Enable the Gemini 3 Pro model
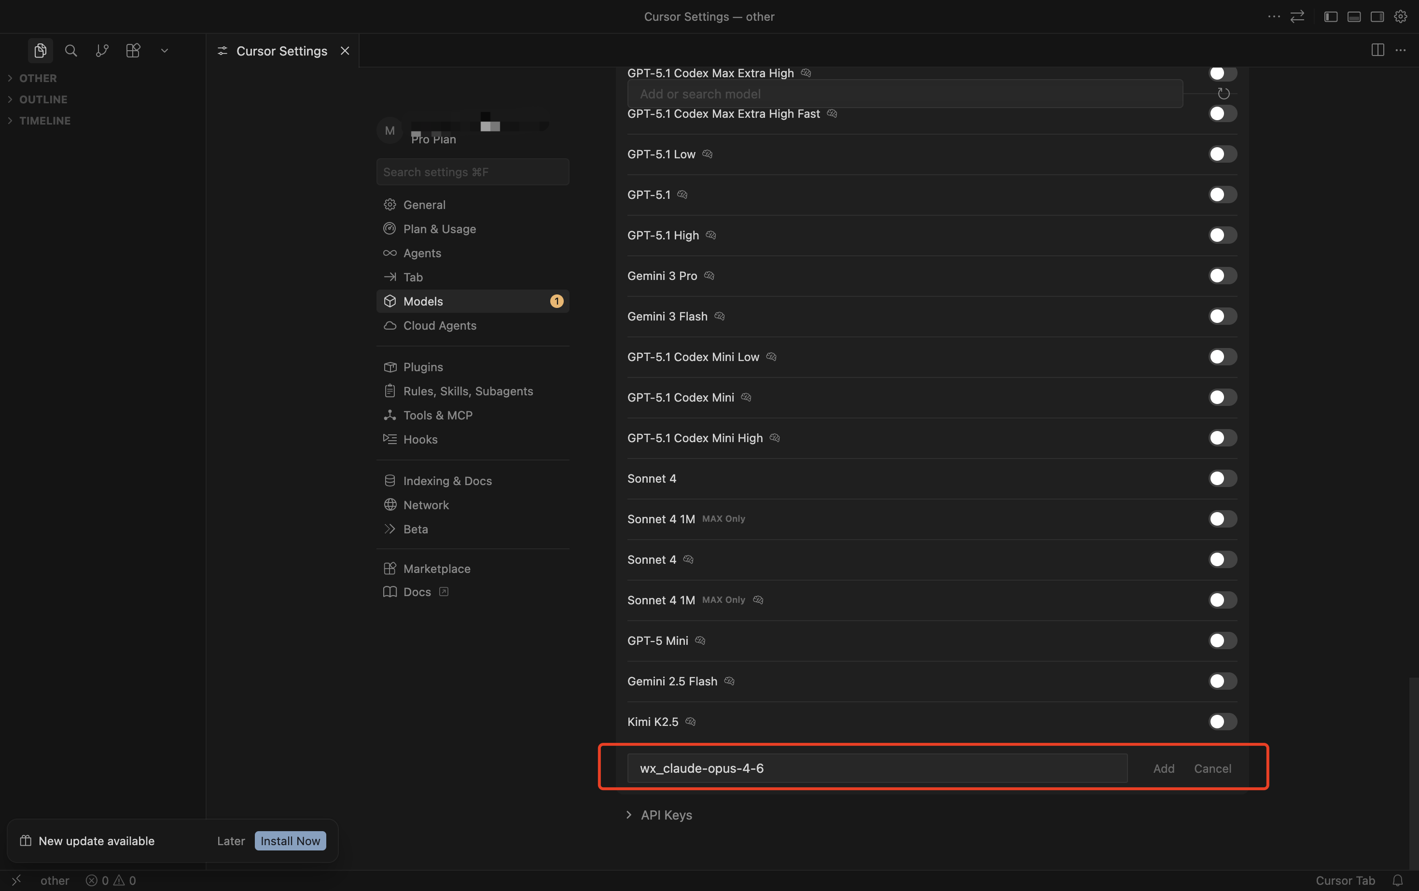 [x=1222, y=276]
